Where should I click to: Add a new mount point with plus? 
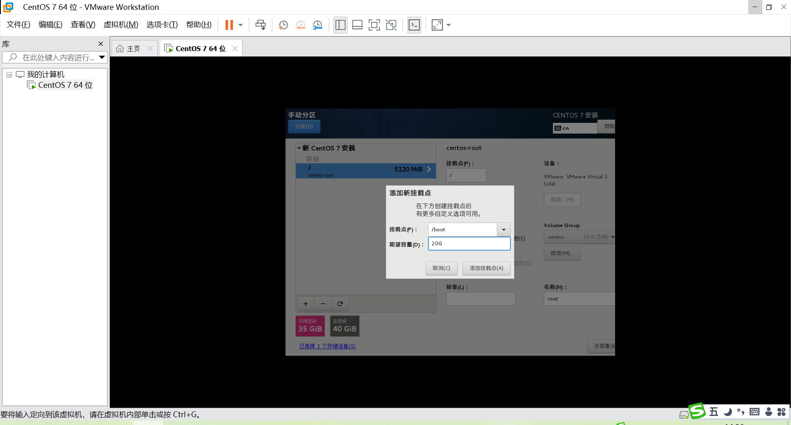pos(306,304)
